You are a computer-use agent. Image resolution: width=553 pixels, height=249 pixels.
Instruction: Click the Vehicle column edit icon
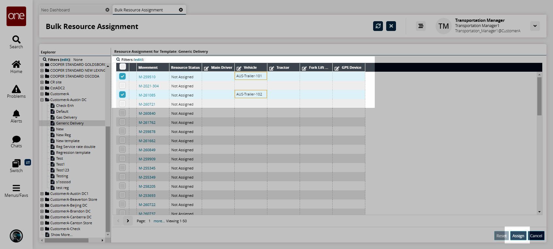239,68
